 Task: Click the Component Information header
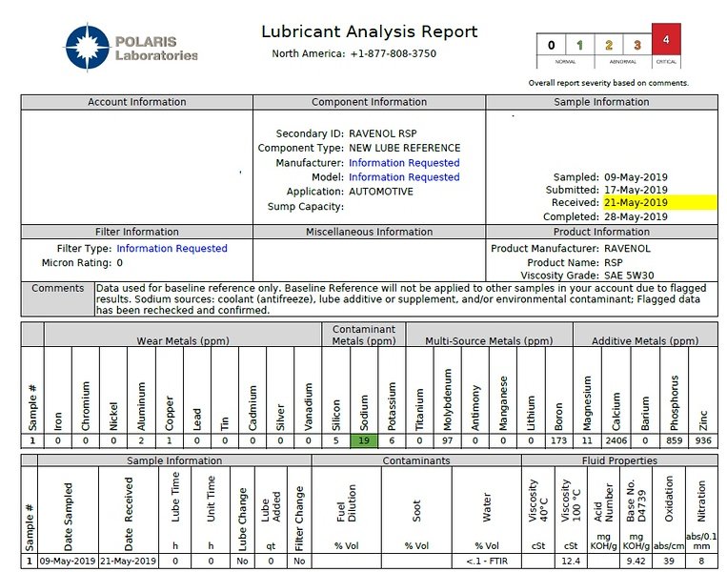pos(369,102)
